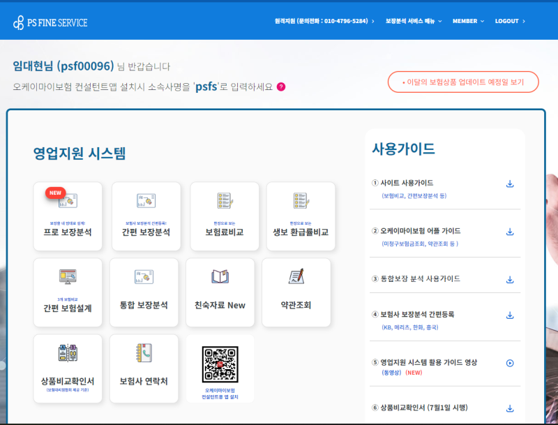This screenshot has height=425, width=558.
Task: Click the pink question mark help icon
Action: (281, 87)
